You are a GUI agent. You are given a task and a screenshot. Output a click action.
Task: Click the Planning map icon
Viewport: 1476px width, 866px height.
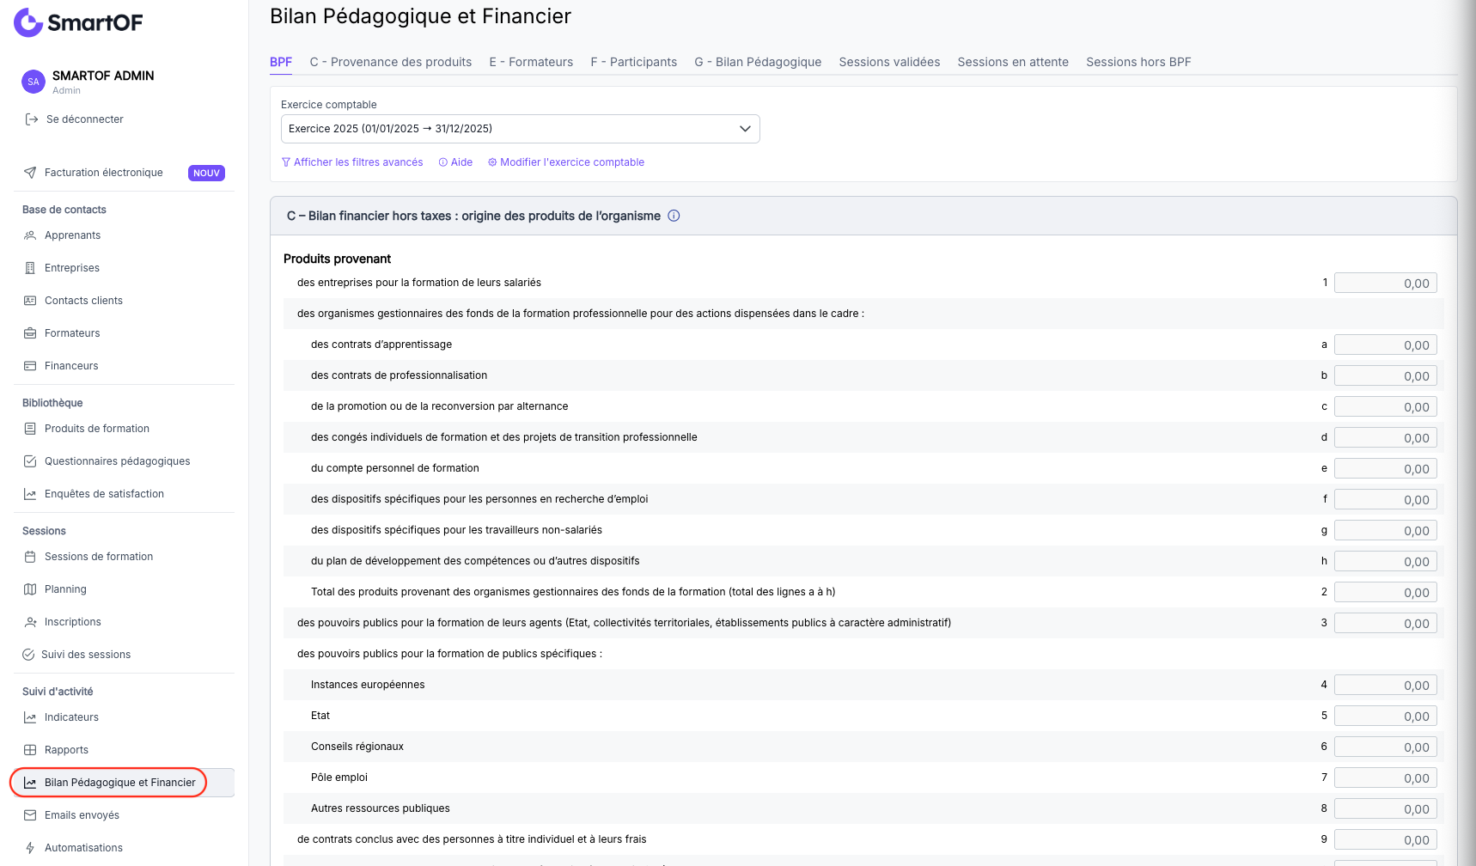30,589
